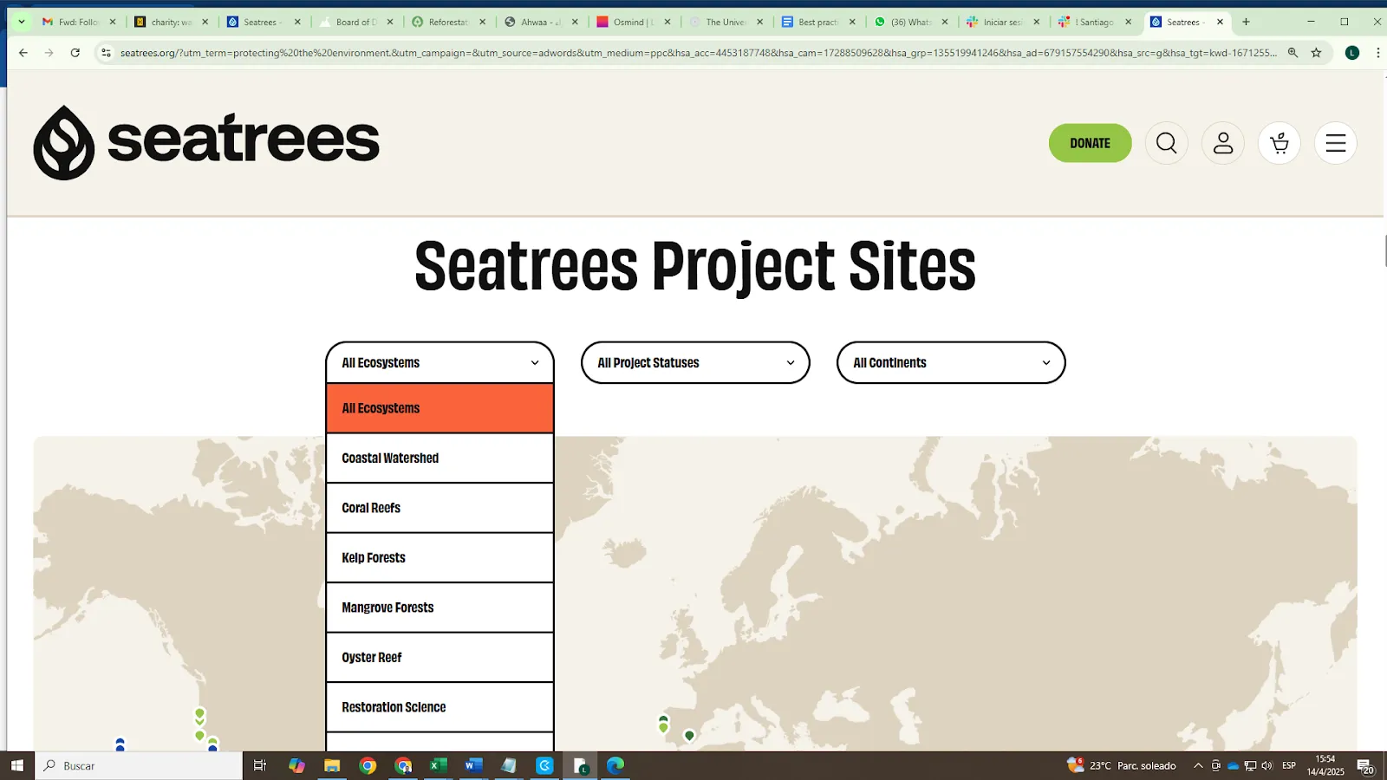Open the Windows Start menu
Viewport: 1387px width, 780px height.
[x=16, y=765]
